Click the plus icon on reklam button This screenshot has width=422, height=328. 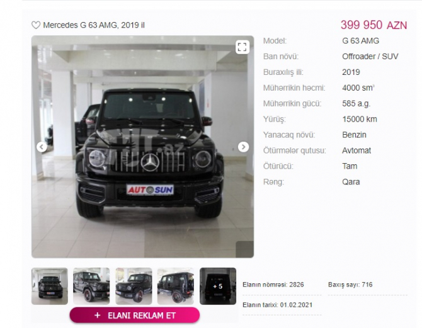click(98, 315)
